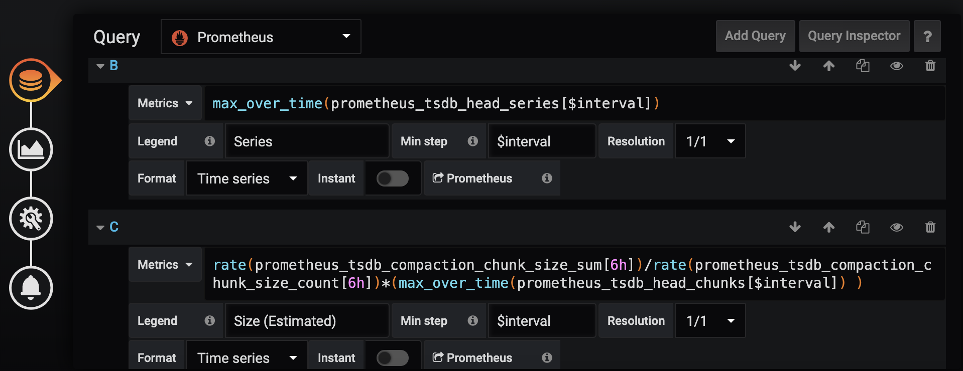
Task: Open Resolution 1/1 dropdown in query C
Action: [710, 321]
